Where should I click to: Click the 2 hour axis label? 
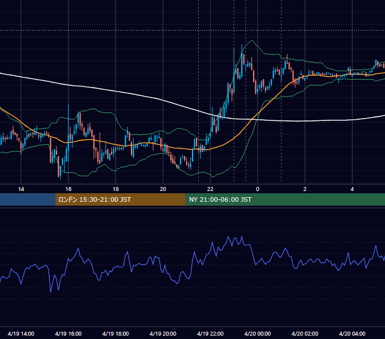click(305, 189)
